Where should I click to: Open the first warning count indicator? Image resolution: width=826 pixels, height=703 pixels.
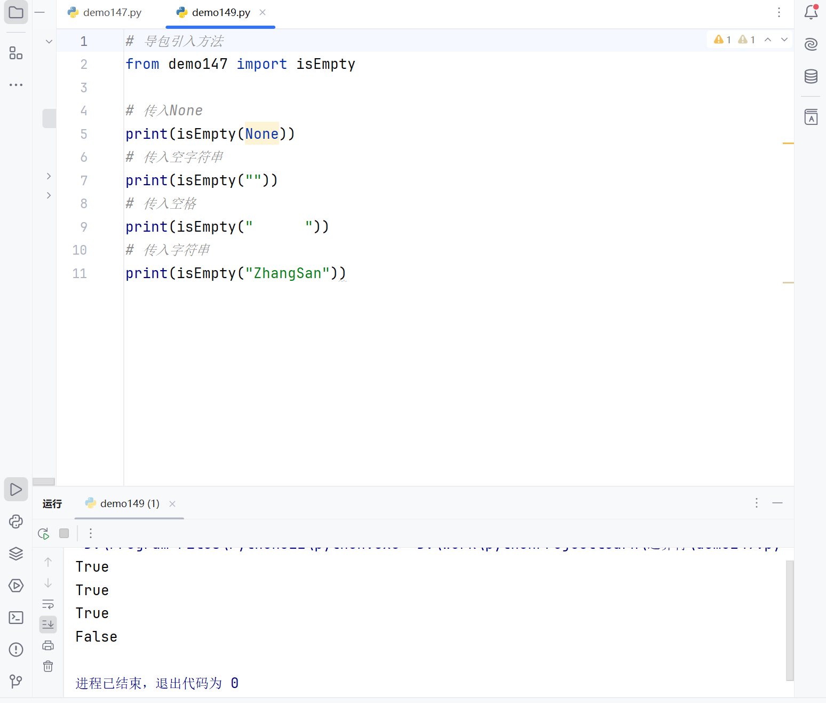[722, 40]
